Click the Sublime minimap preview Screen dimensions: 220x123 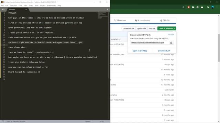click(103, 15)
